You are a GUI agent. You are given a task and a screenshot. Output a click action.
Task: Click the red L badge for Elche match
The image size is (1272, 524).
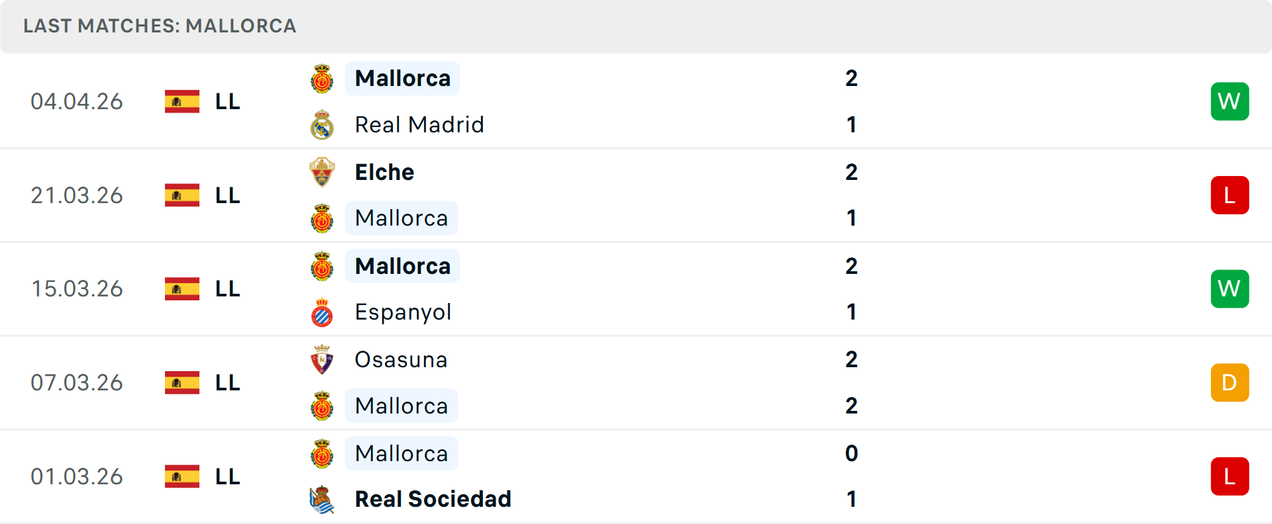(x=1230, y=195)
